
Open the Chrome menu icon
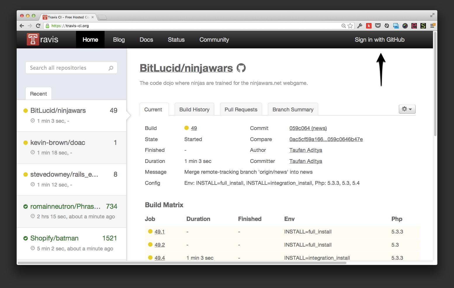click(x=433, y=26)
